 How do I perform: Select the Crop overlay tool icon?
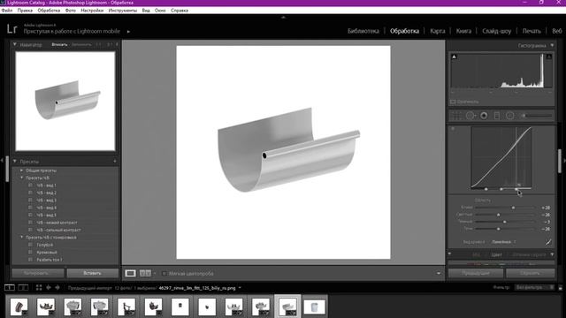click(456, 116)
